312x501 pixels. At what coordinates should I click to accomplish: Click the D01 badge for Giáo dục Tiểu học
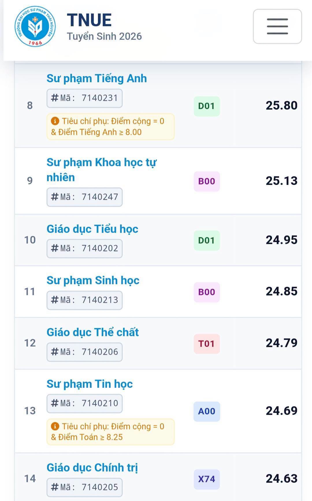click(x=207, y=240)
